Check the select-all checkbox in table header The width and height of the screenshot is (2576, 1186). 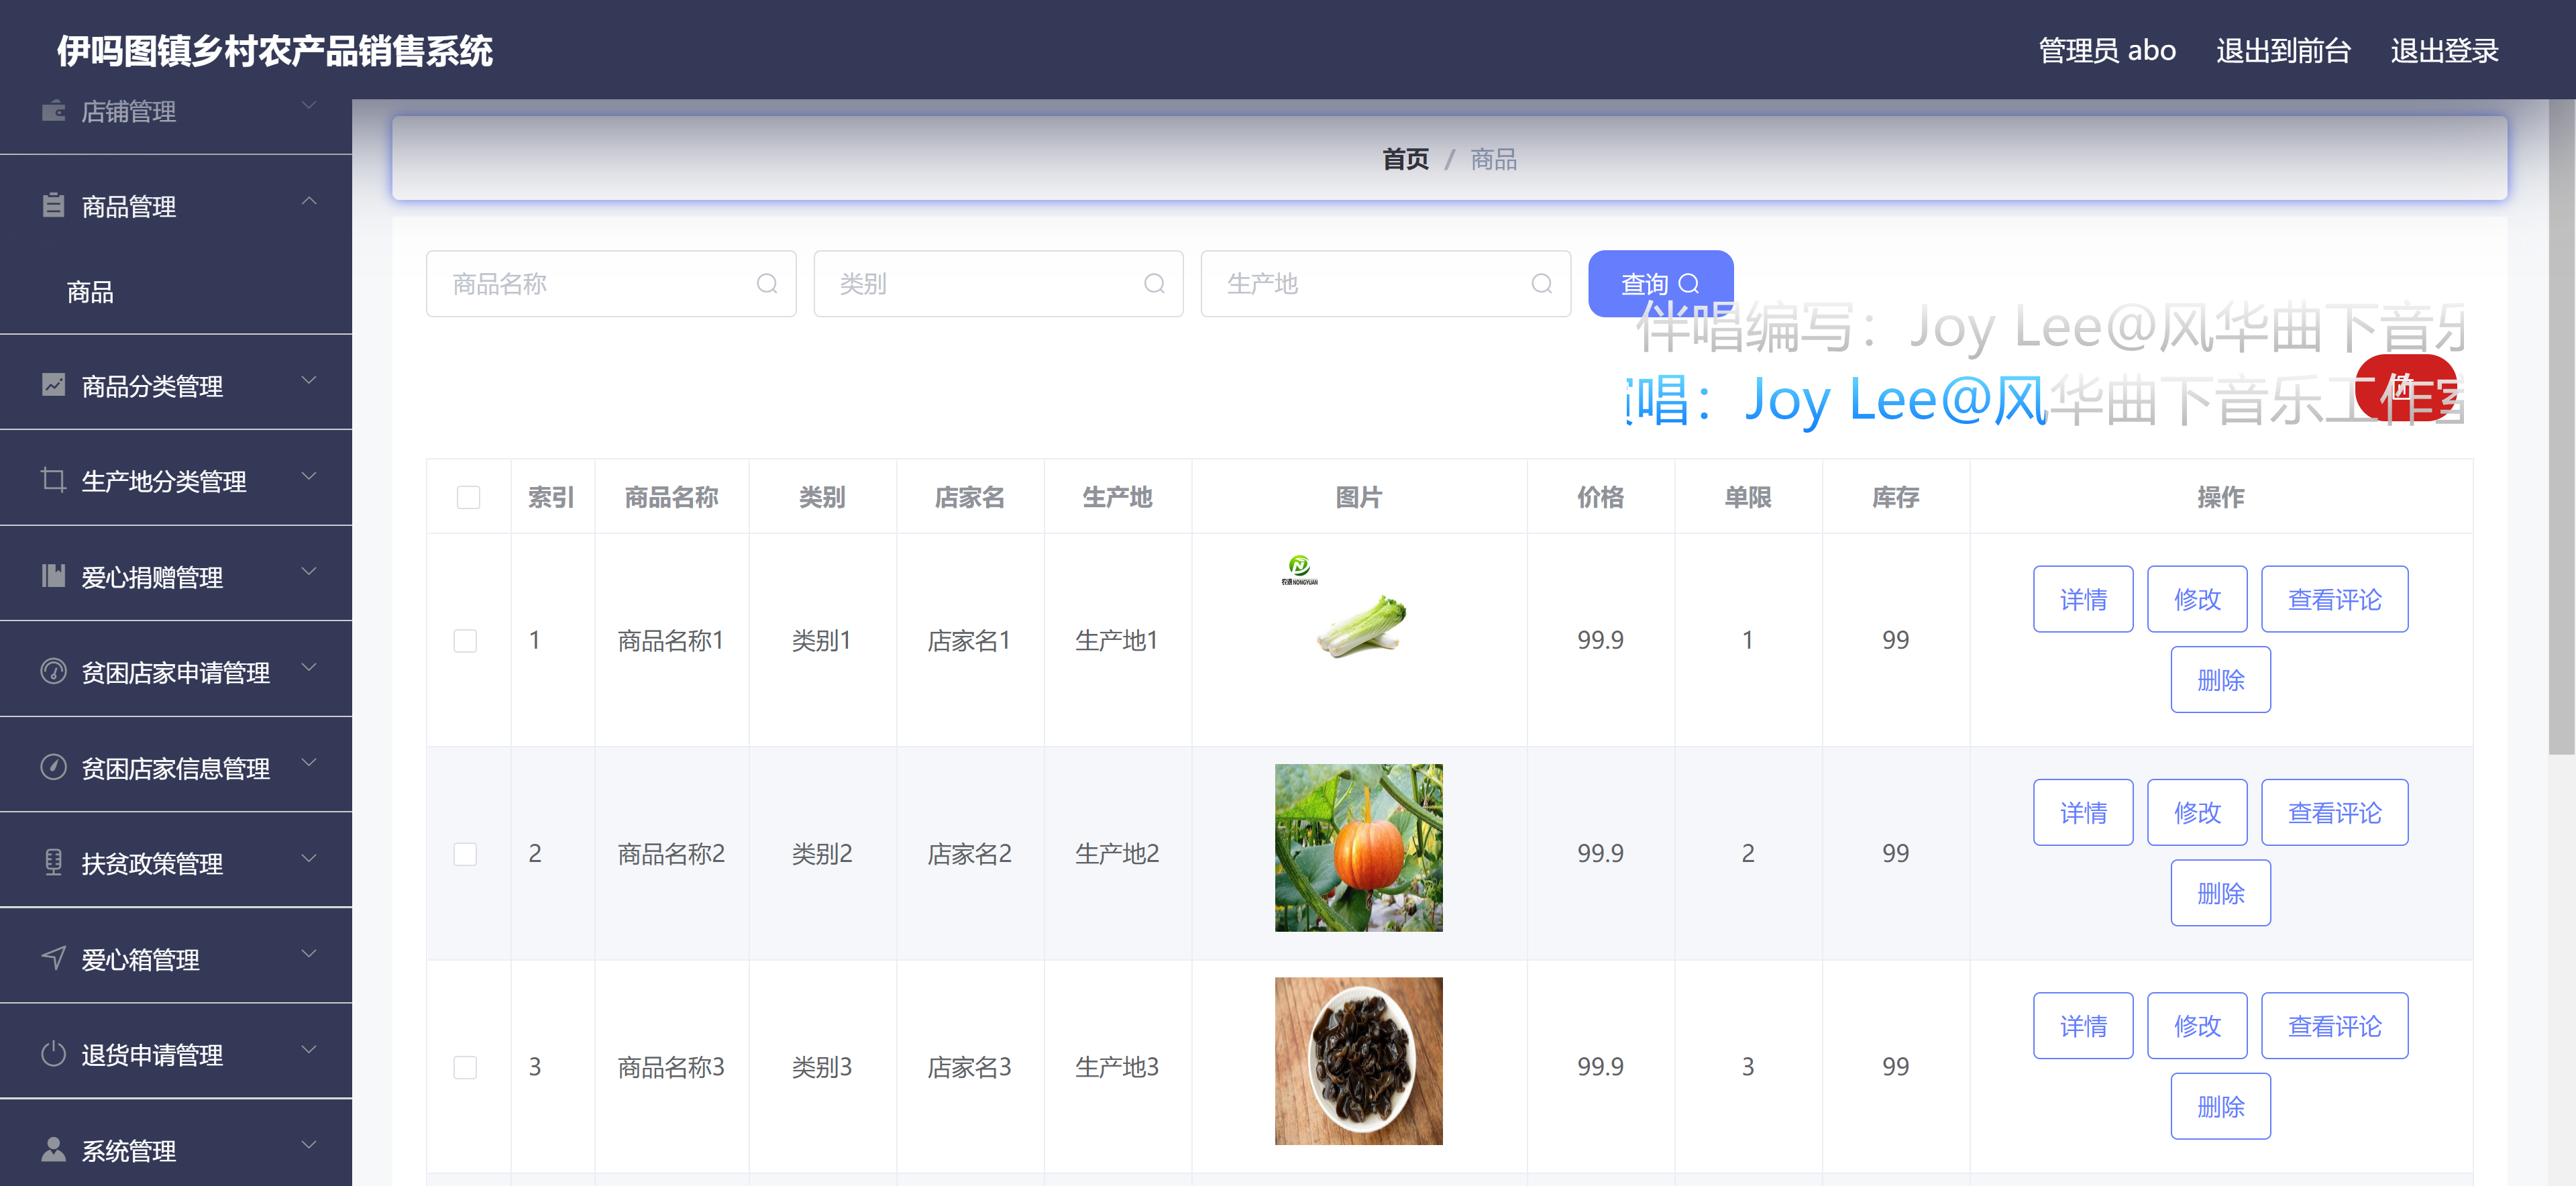point(468,497)
